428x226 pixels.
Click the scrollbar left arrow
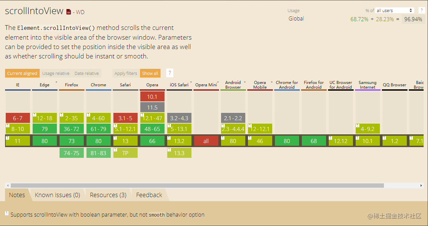tap(7, 185)
